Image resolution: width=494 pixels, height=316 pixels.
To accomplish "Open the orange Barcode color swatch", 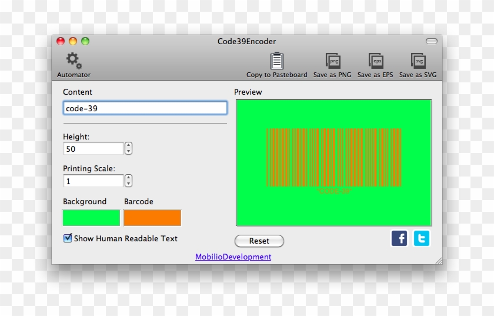I will click(x=152, y=218).
